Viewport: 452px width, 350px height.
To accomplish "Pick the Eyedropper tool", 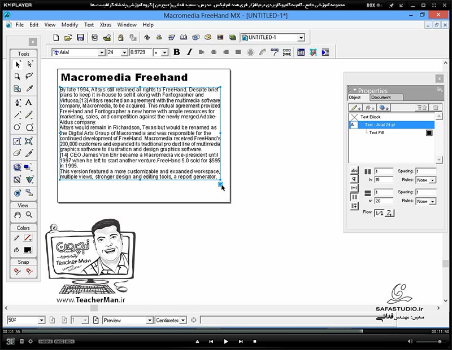I will pos(29,88).
